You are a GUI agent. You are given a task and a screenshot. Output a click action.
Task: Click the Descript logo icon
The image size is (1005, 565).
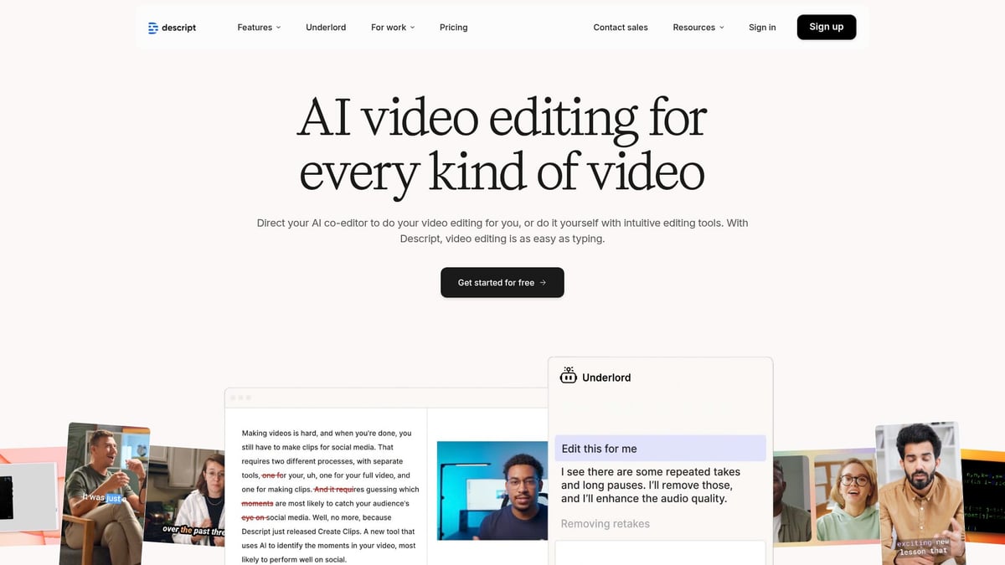(x=153, y=27)
